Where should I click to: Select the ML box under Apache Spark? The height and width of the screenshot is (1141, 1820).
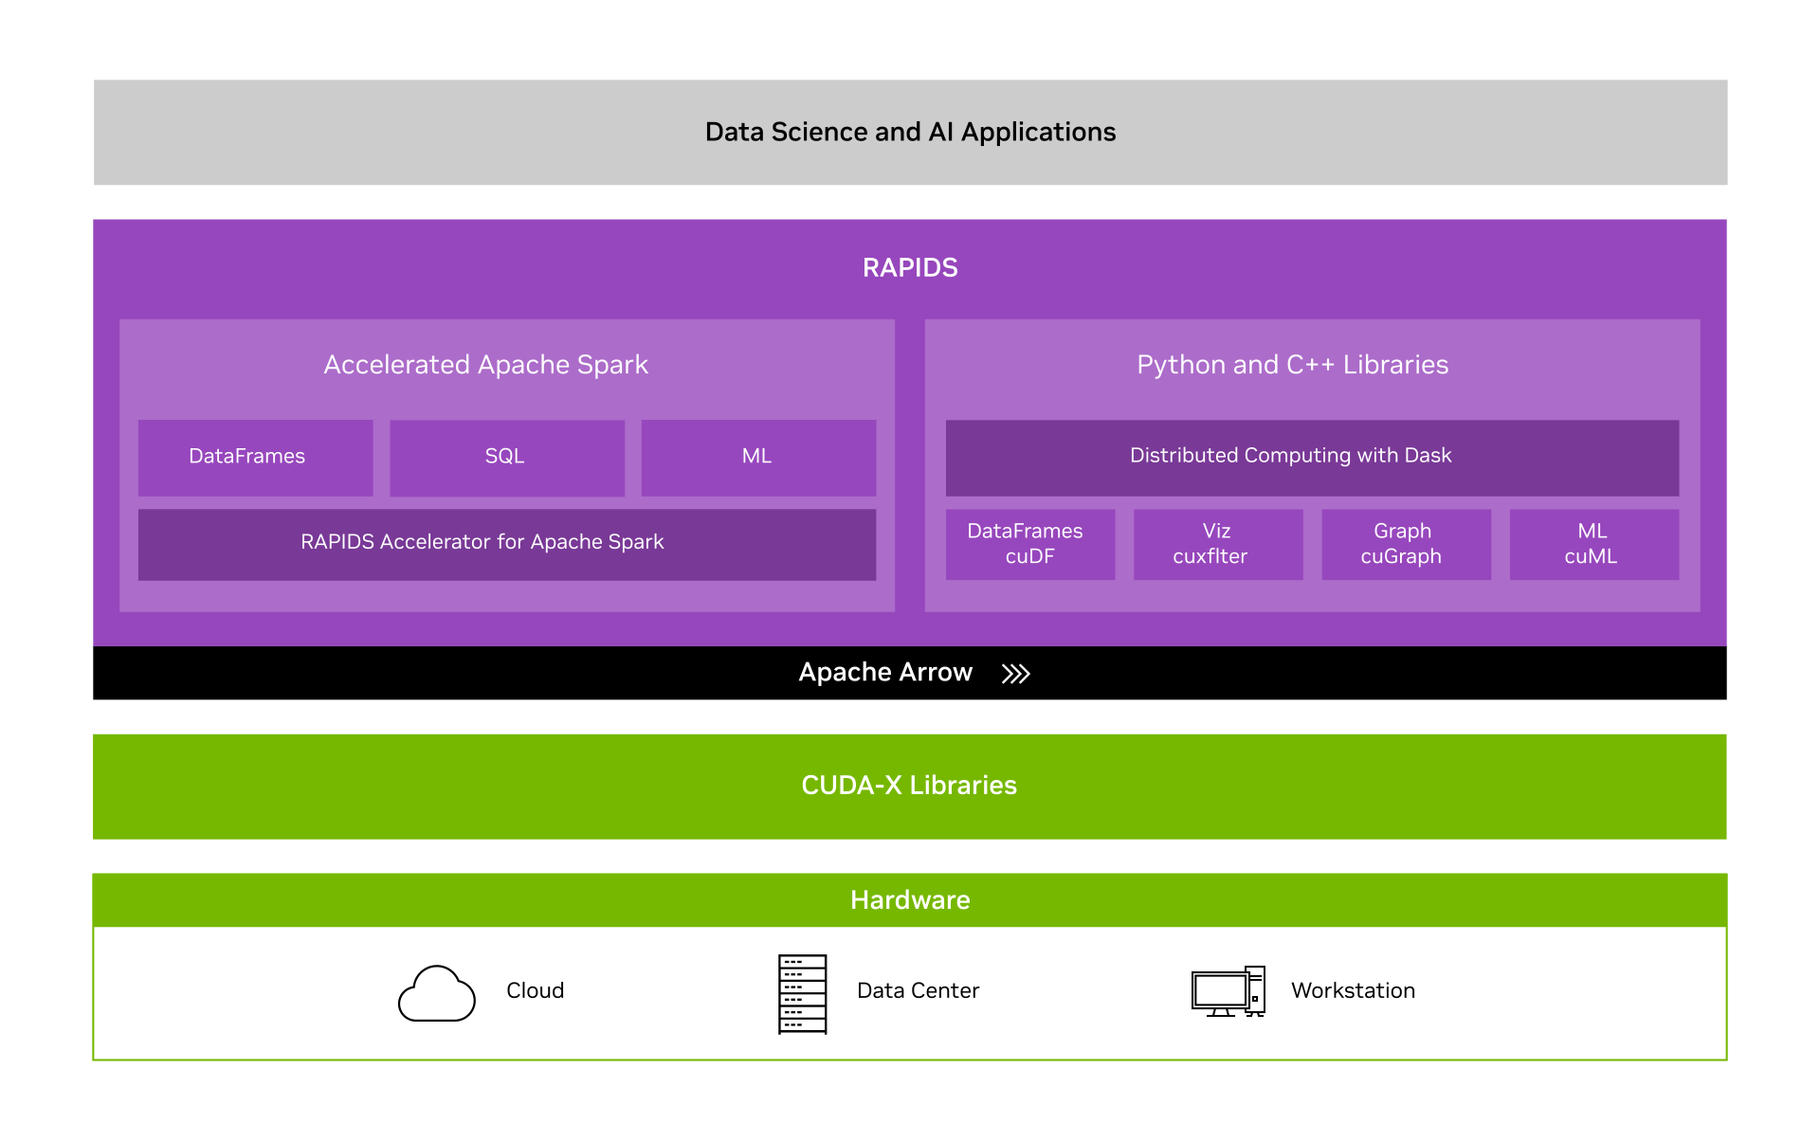click(758, 458)
